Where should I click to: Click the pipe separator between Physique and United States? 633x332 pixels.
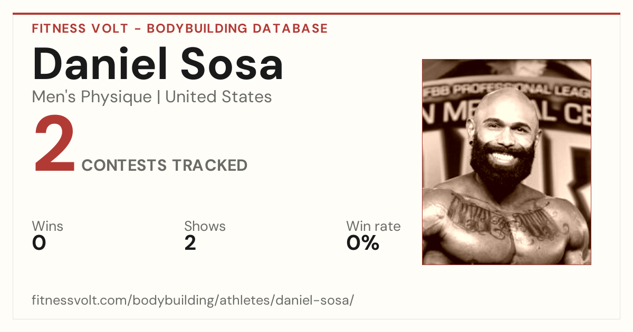(158, 97)
